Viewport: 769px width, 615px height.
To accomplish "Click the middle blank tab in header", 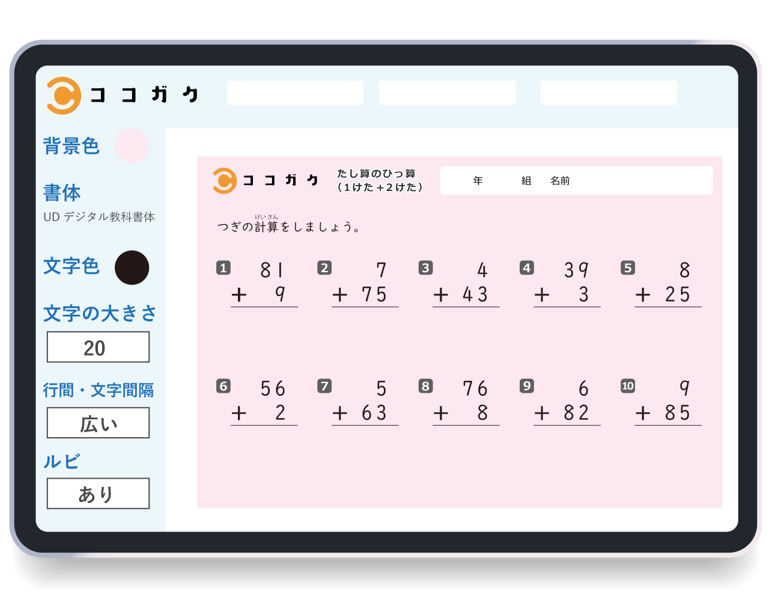I will click(448, 93).
